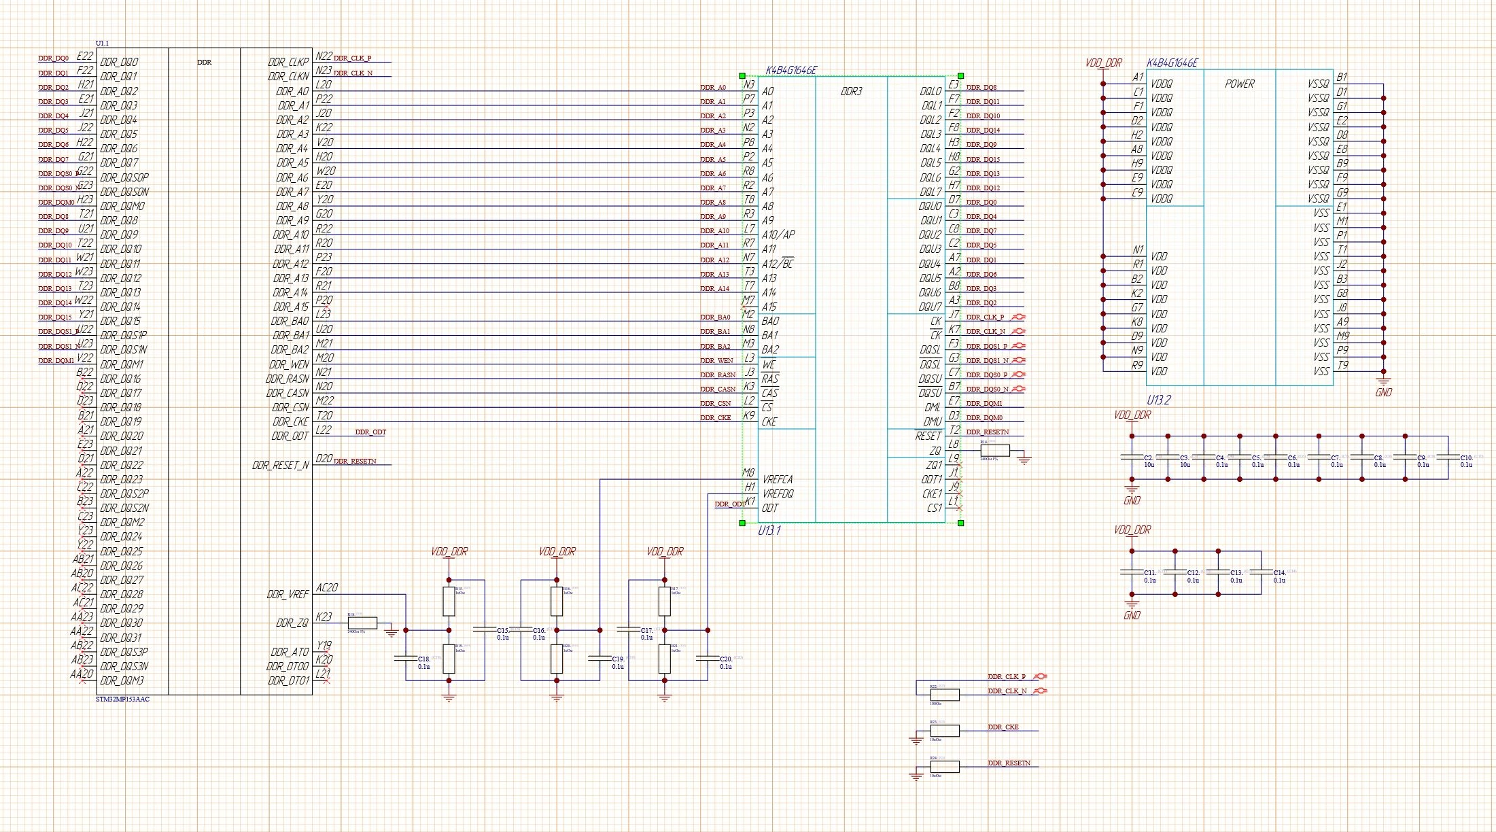The height and width of the screenshot is (832, 1496).
Task: Click the DDR_ODT net label at pin K1
Action: pos(730,504)
